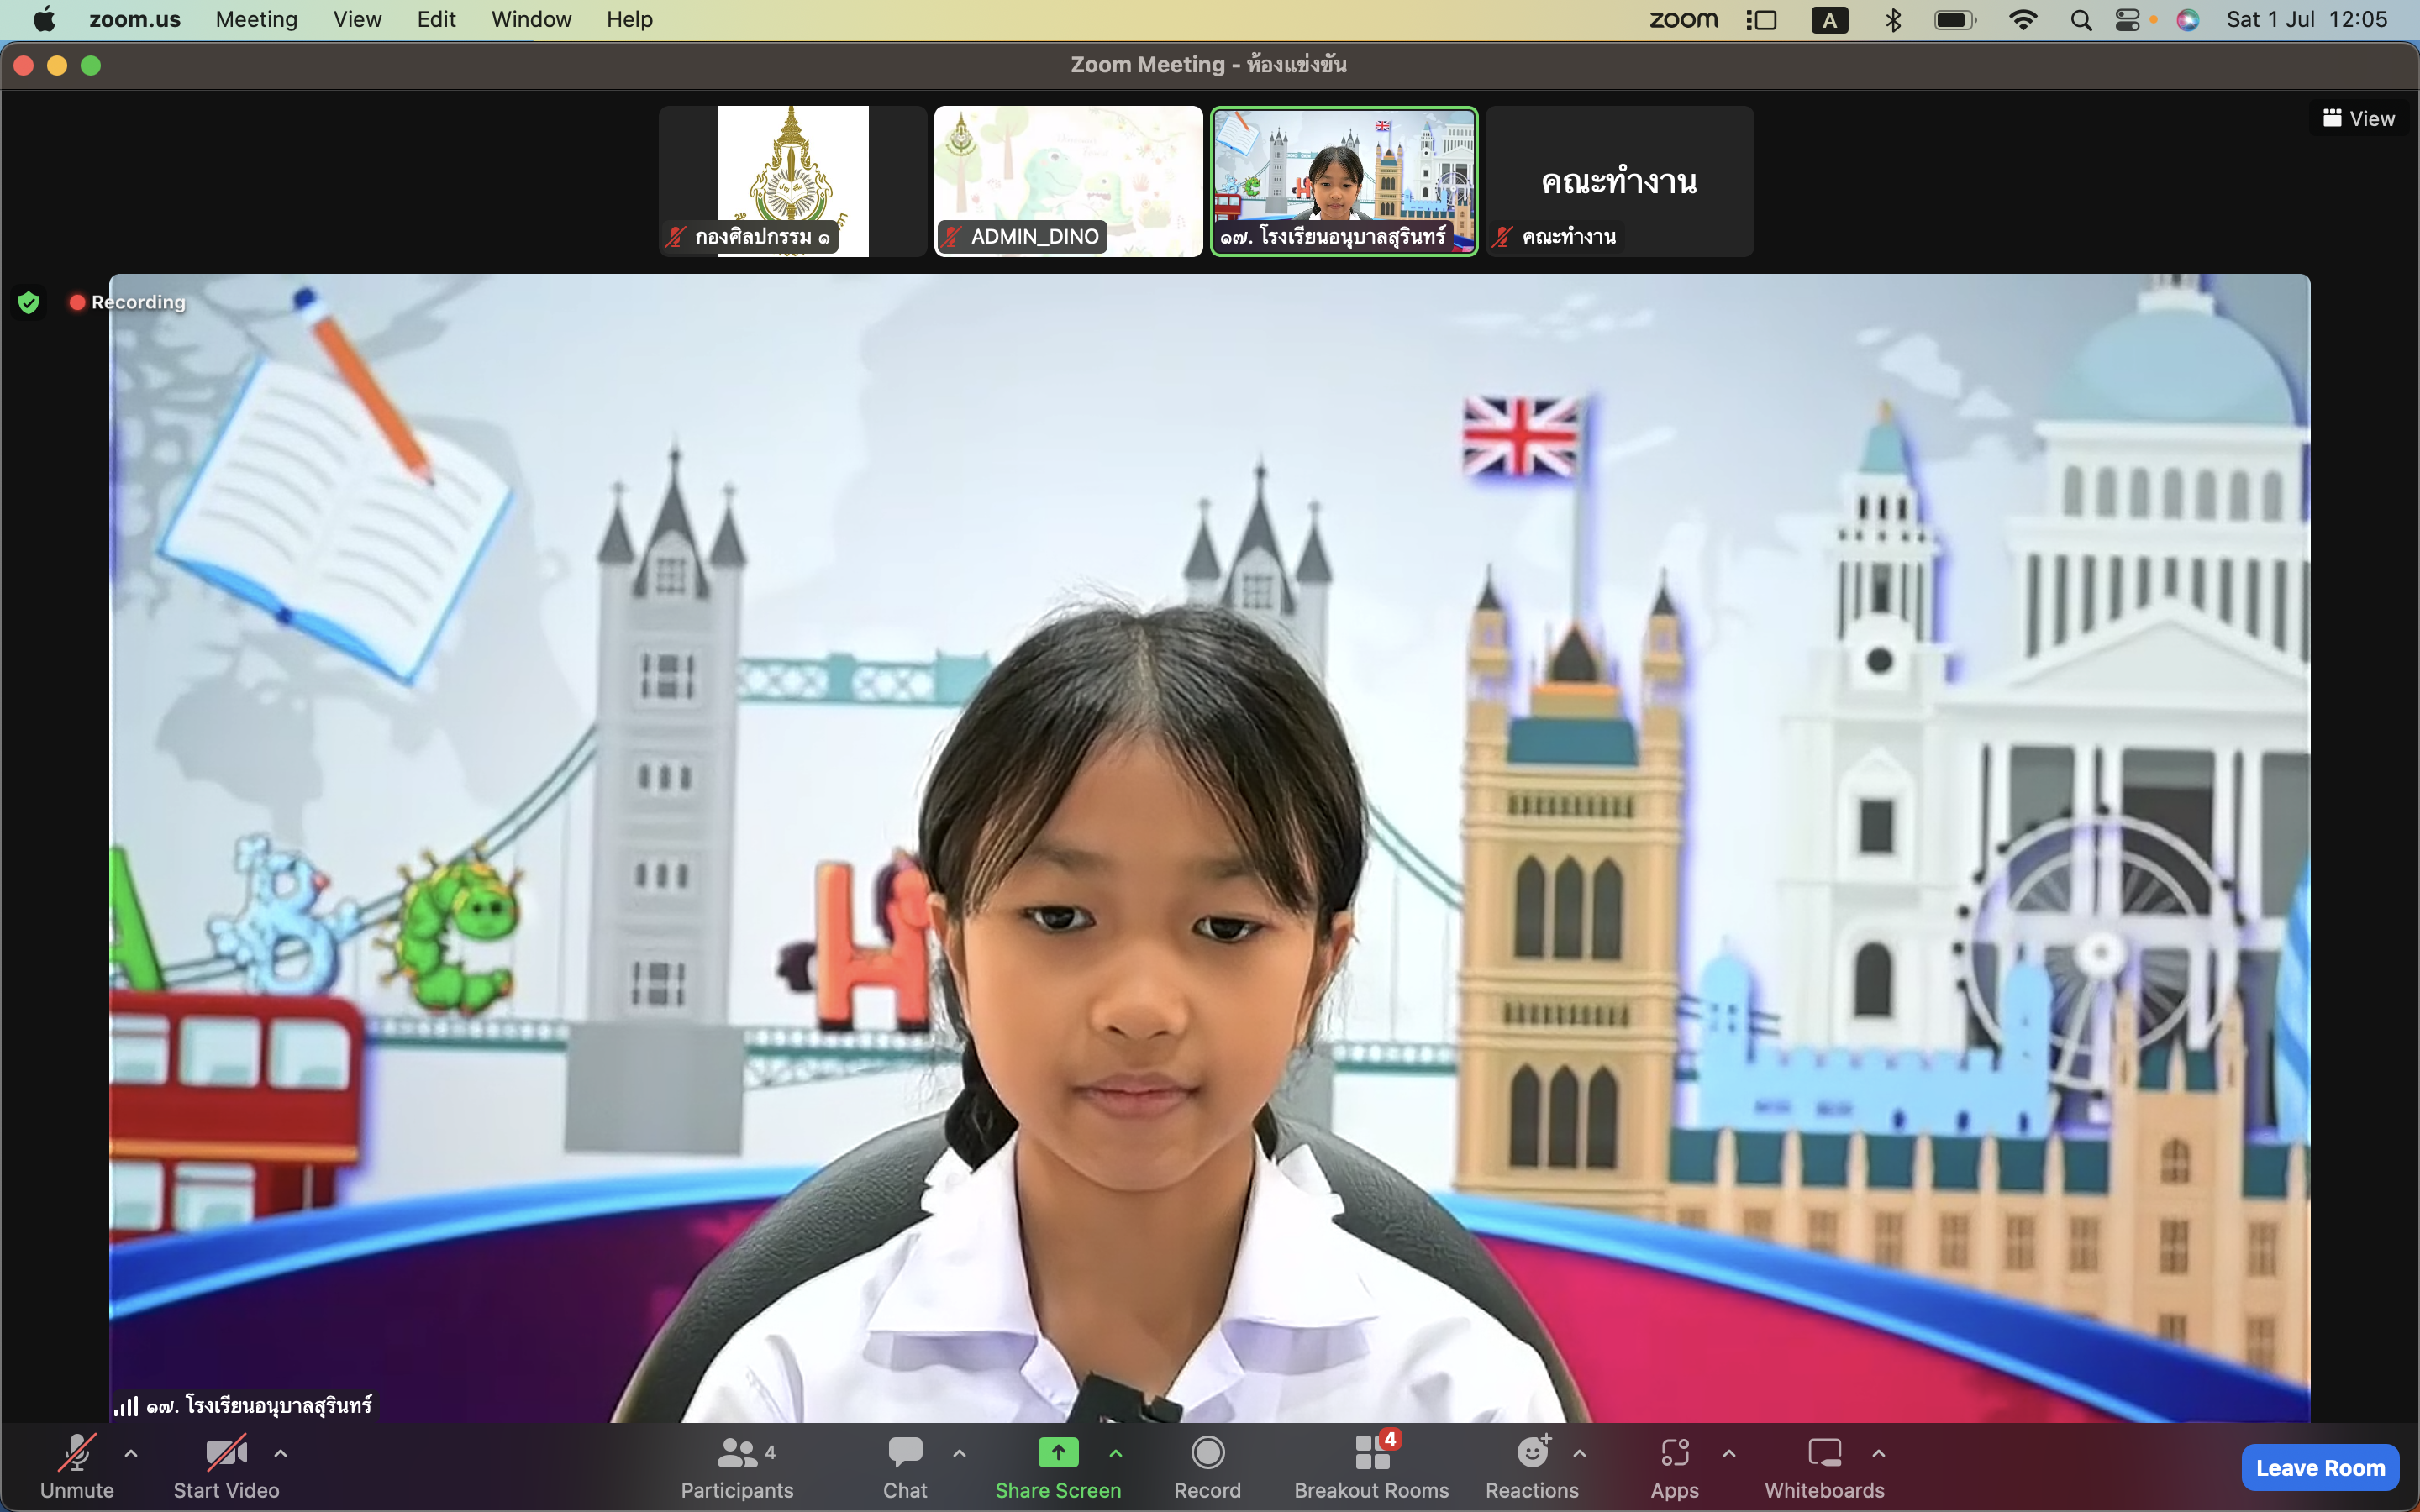Open the Whiteboards panel
Screen dimensions: 2420x1512
1824,1466
